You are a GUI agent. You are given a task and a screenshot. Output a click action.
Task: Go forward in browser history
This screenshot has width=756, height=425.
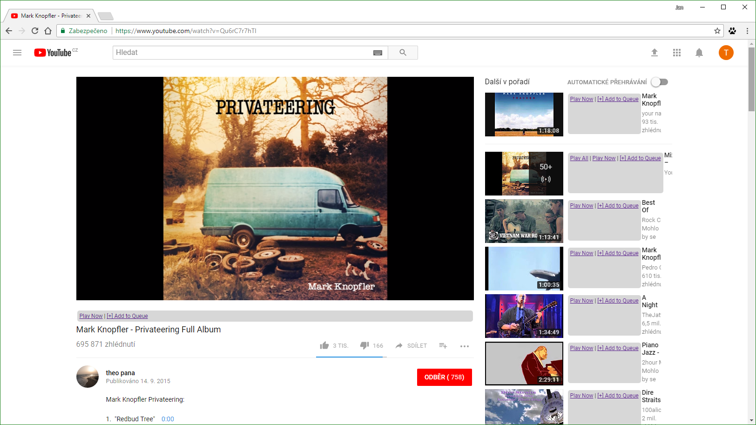click(22, 31)
